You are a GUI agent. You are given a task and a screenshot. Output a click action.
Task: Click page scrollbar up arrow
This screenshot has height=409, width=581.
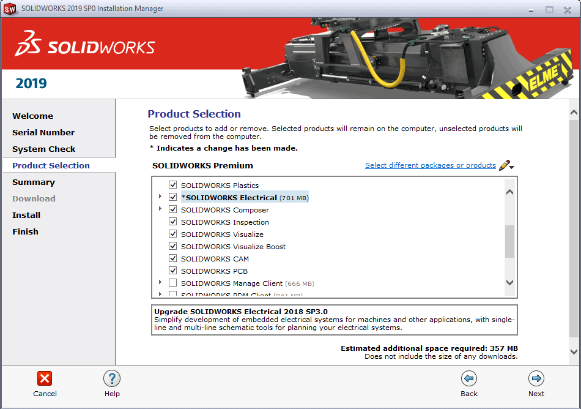coord(574,113)
